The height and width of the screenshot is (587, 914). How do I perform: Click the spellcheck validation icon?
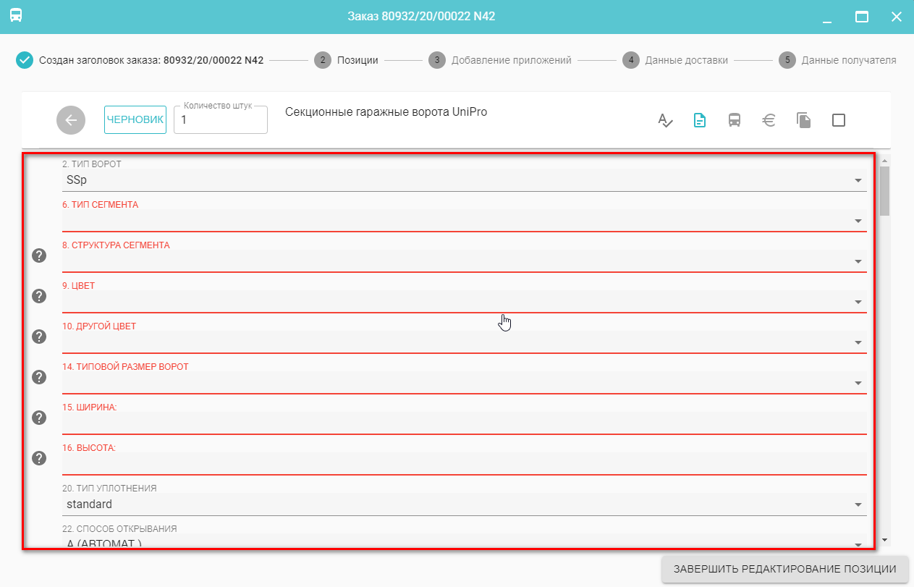[x=665, y=120]
